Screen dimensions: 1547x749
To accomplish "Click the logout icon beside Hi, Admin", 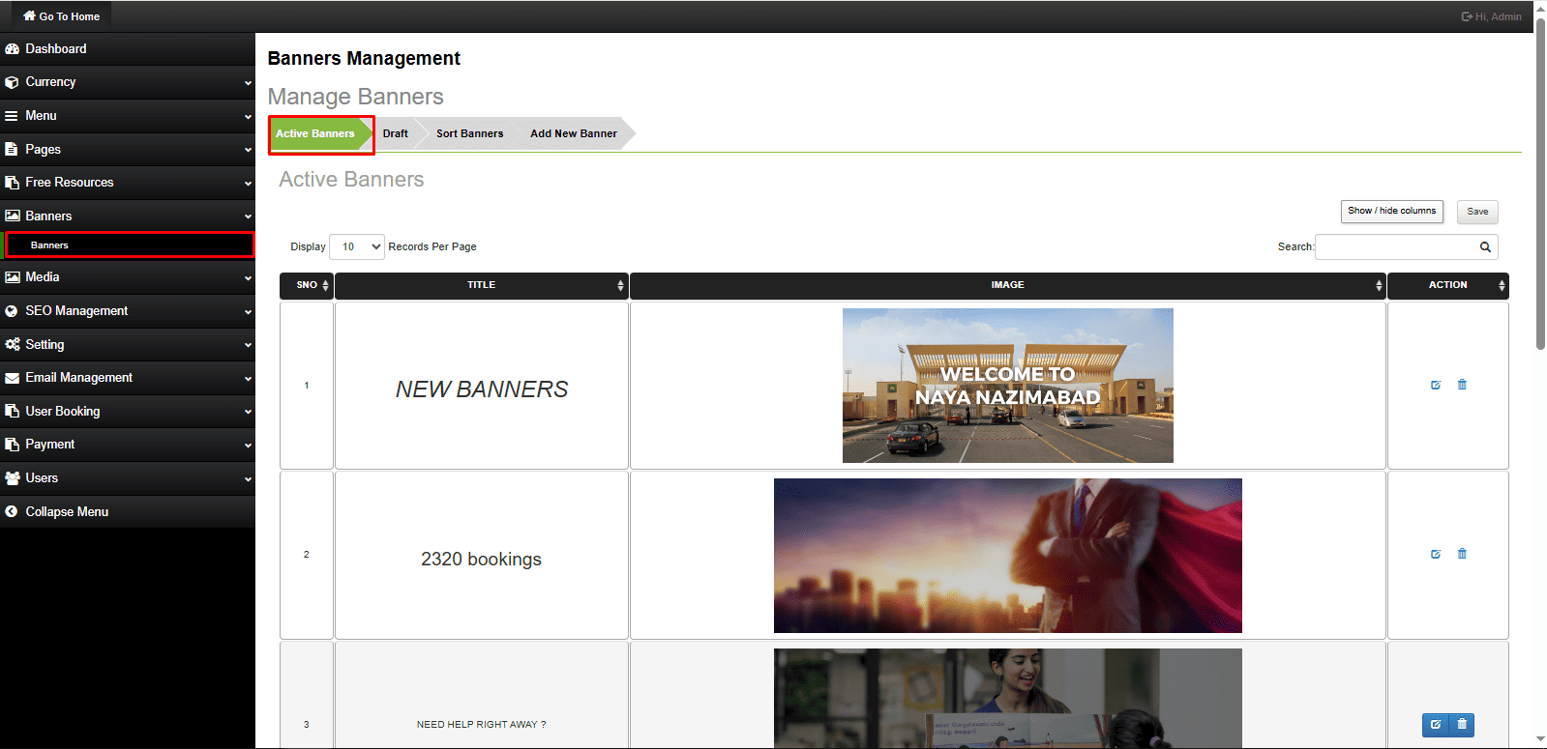I will [x=1467, y=16].
